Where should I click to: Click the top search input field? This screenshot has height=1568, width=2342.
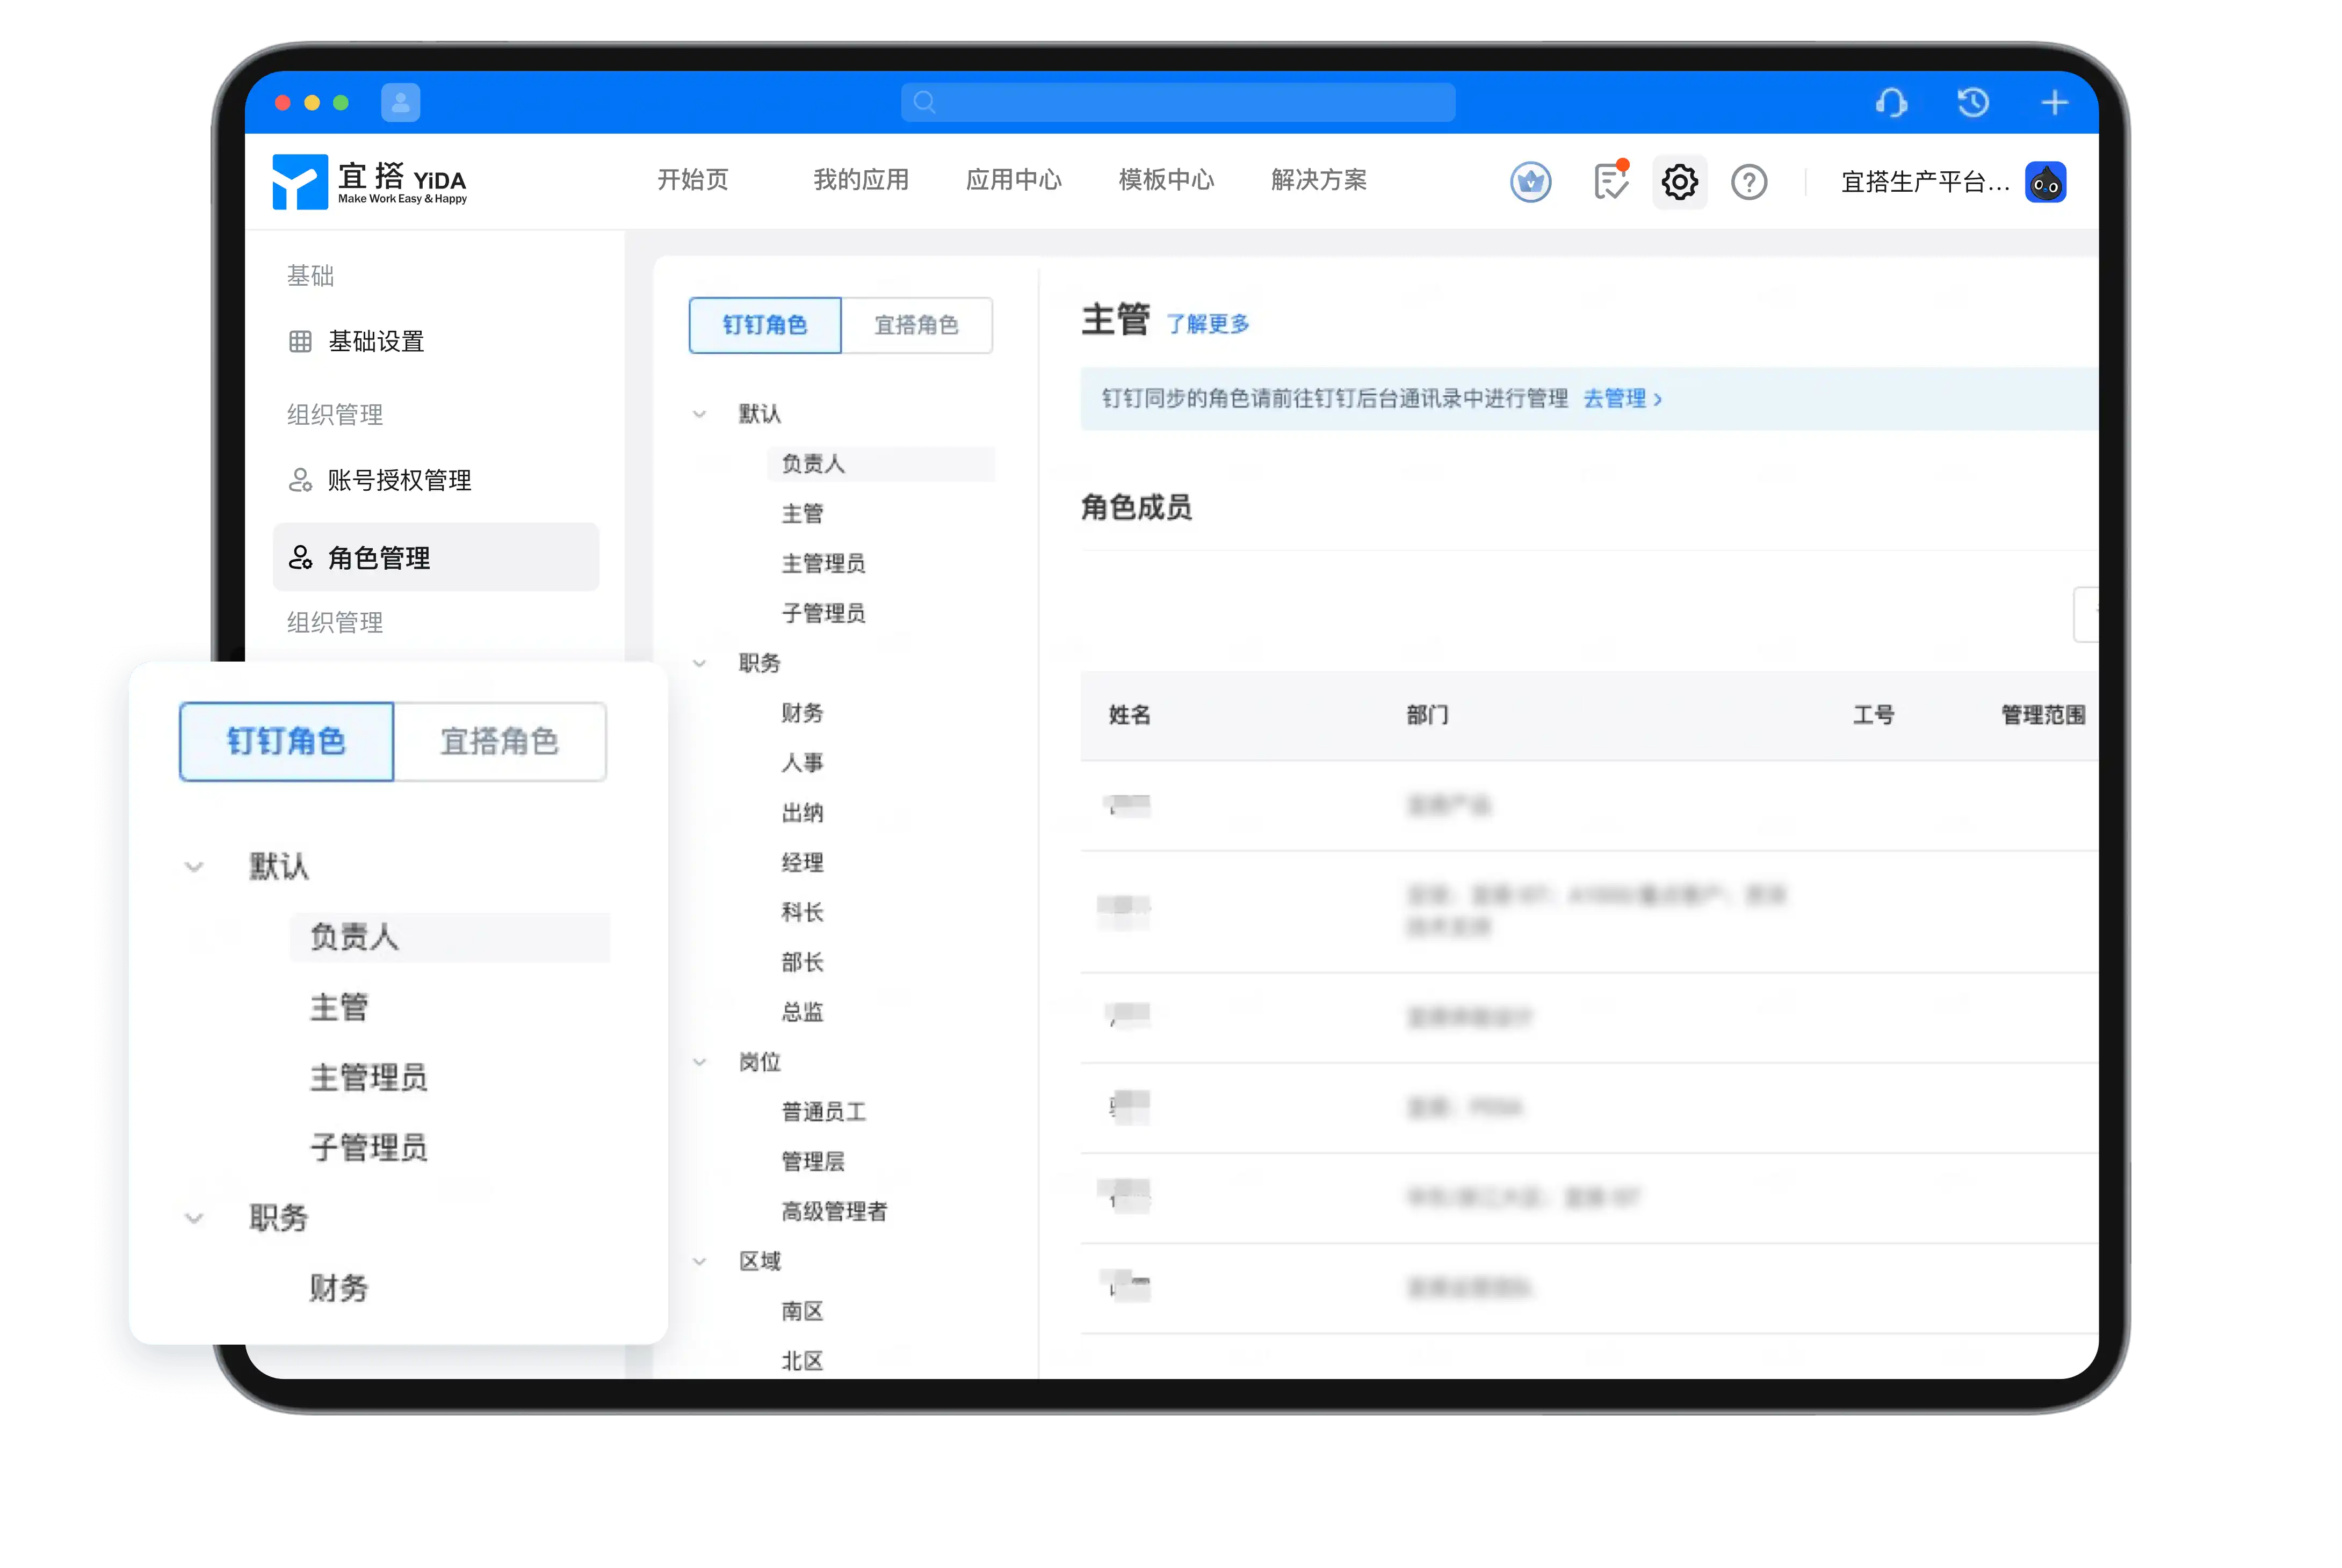click(1178, 102)
